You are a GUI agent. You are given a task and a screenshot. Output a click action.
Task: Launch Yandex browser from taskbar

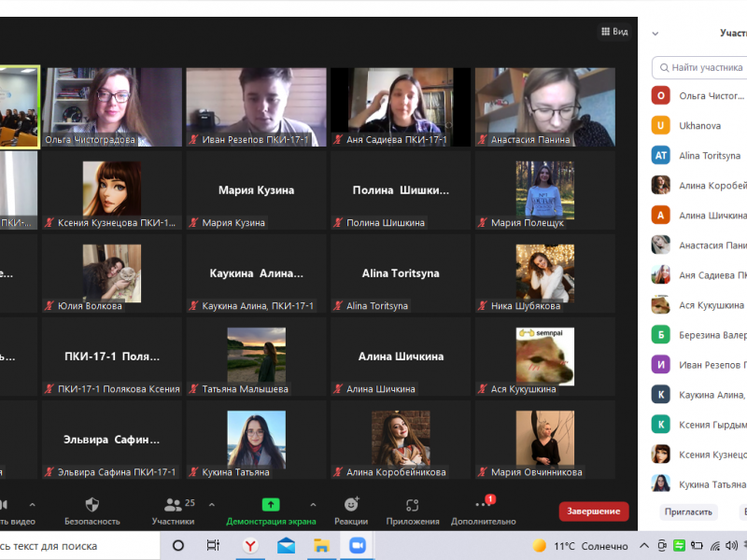[x=250, y=545]
